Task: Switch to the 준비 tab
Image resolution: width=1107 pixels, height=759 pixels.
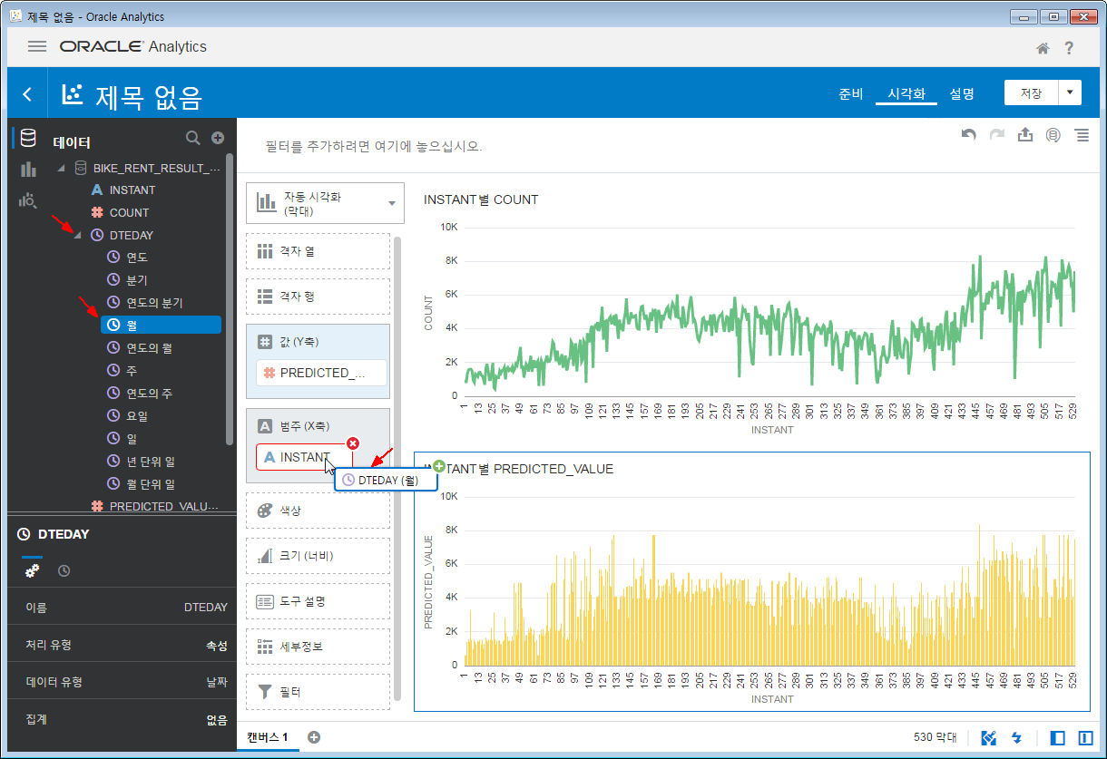Action: pyautogui.click(x=850, y=93)
